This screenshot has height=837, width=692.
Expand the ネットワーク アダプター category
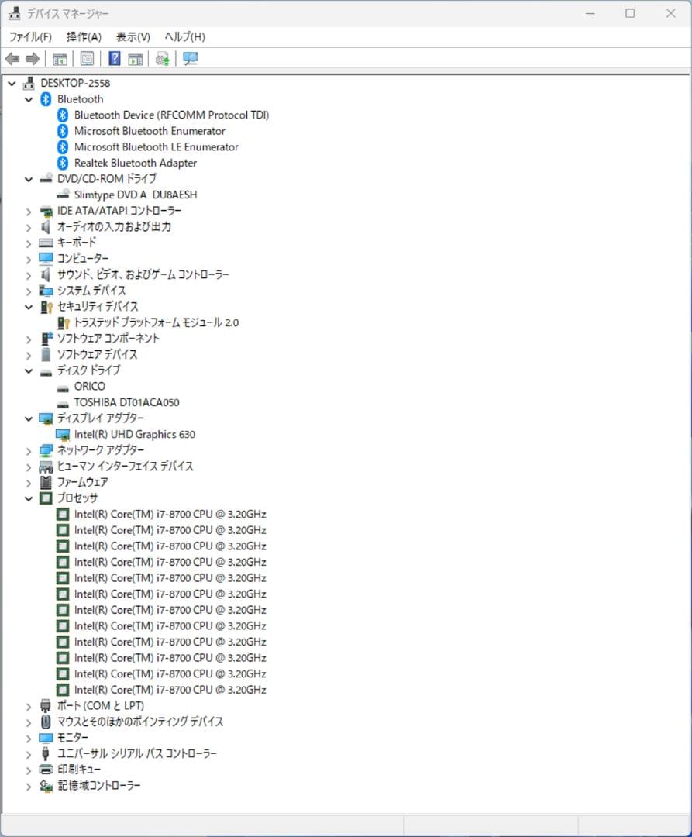29,449
